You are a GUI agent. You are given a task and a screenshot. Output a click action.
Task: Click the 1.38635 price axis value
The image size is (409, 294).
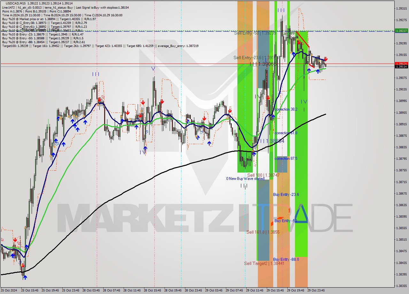click(x=402, y=205)
